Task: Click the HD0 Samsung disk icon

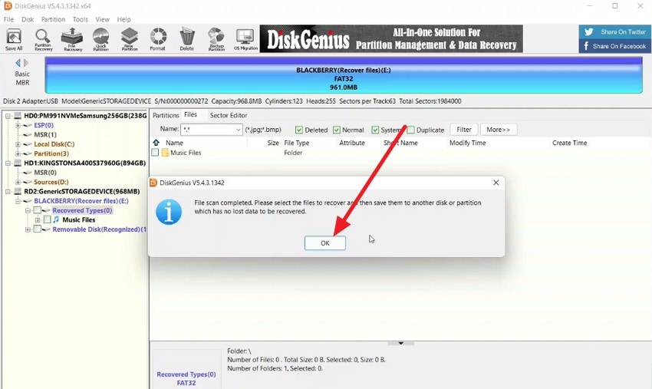Action: point(18,116)
